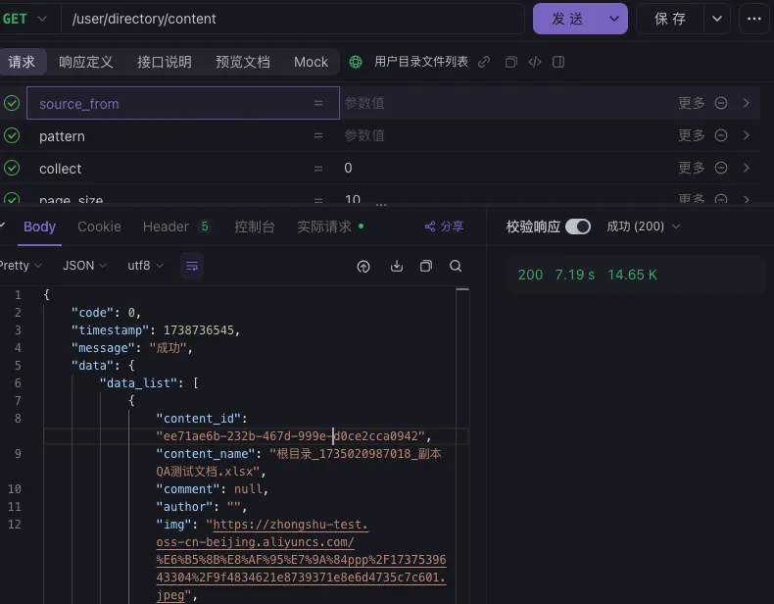
Task: Uncheck the source_from parameter checkbox
Action: (x=12, y=103)
